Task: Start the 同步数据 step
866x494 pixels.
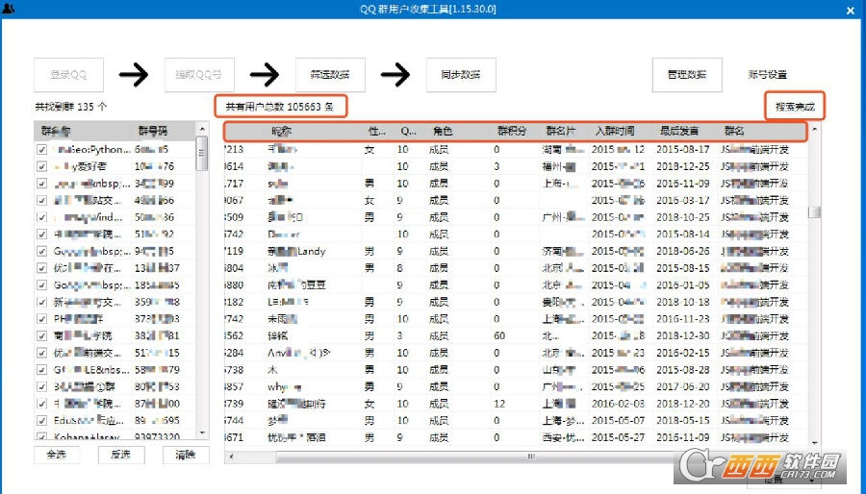Action: (x=461, y=74)
